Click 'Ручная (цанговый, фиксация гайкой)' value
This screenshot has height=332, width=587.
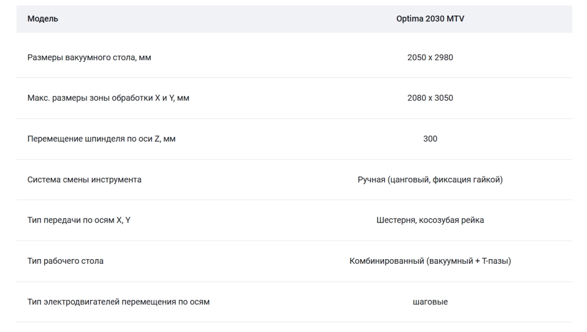point(430,179)
